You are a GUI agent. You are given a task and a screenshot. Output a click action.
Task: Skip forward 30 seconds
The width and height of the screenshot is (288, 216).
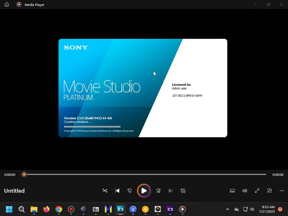(x=158, y=191)
